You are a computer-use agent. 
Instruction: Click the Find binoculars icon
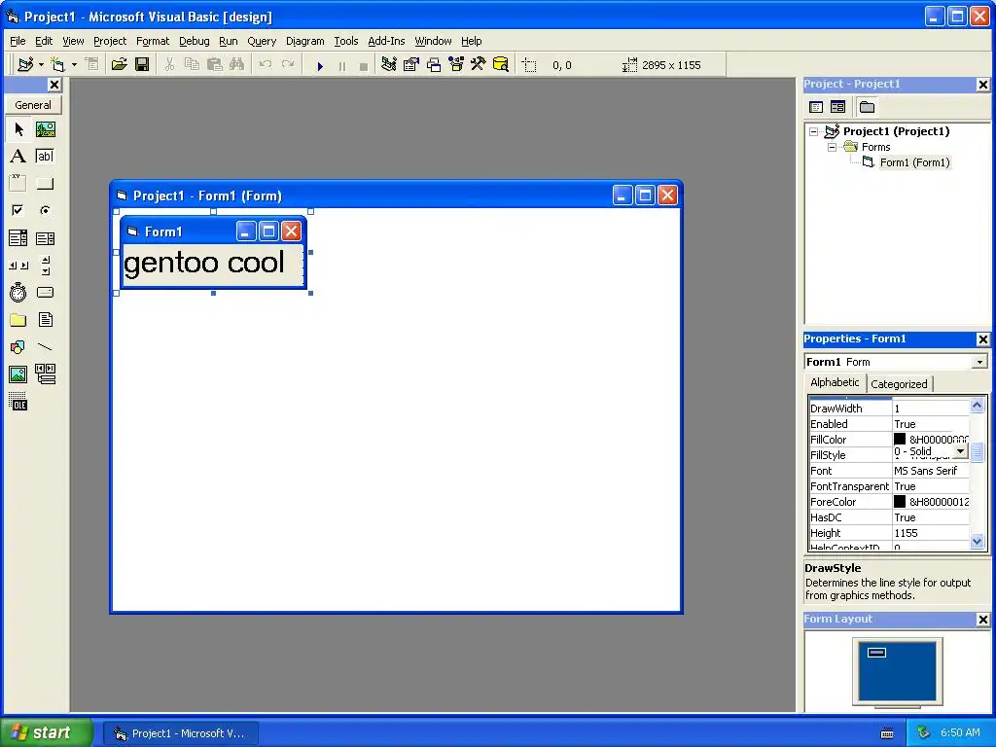point(237,65)
